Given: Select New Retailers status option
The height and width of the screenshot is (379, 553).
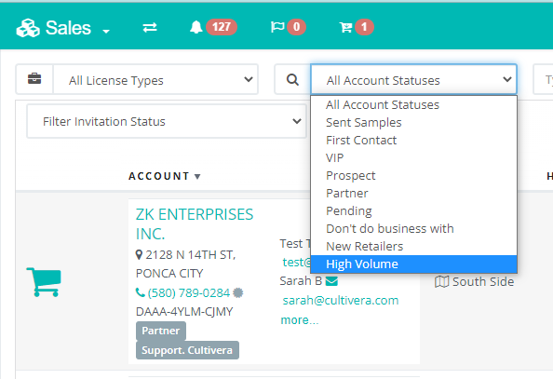Looking at the screenshot, I should (413, 246).
